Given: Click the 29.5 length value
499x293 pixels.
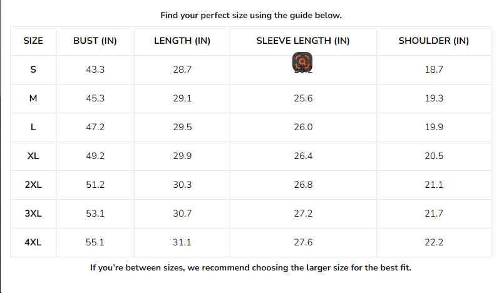Looking at the screenshot, I should (x=182, y=127).
